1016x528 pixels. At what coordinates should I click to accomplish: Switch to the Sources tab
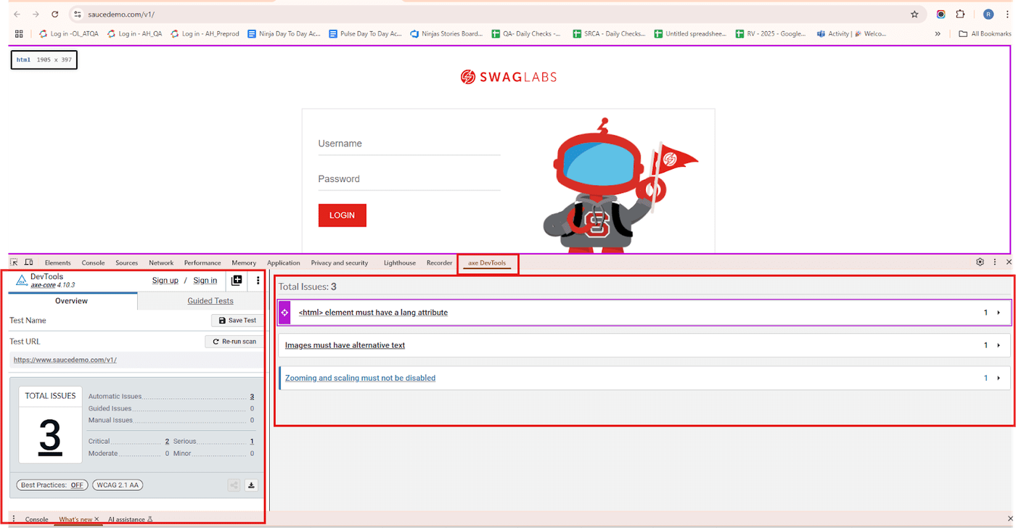click(127, 263)
